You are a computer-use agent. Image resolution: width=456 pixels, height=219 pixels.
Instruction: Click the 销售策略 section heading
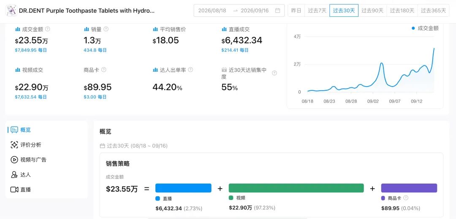(118, 164)
